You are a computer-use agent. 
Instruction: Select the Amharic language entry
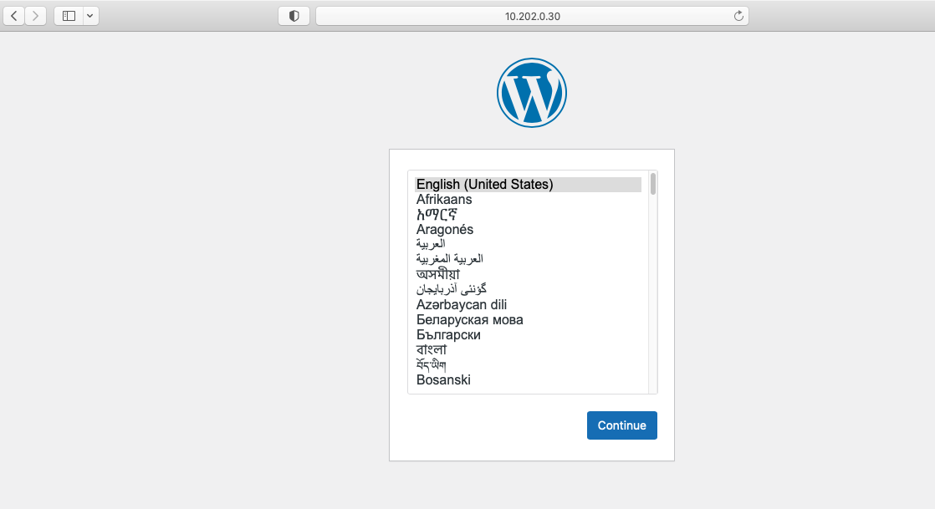528,215
